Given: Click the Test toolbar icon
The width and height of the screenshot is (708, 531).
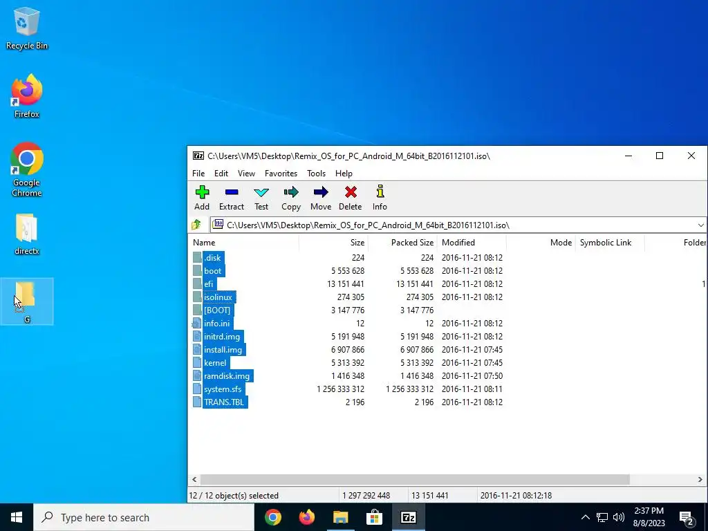Looking at the screenshot, I should [261, 198].
